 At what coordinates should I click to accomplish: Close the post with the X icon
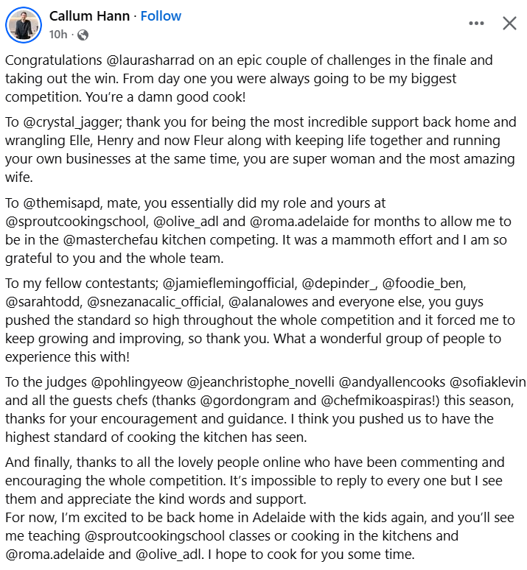click(509, 24)
